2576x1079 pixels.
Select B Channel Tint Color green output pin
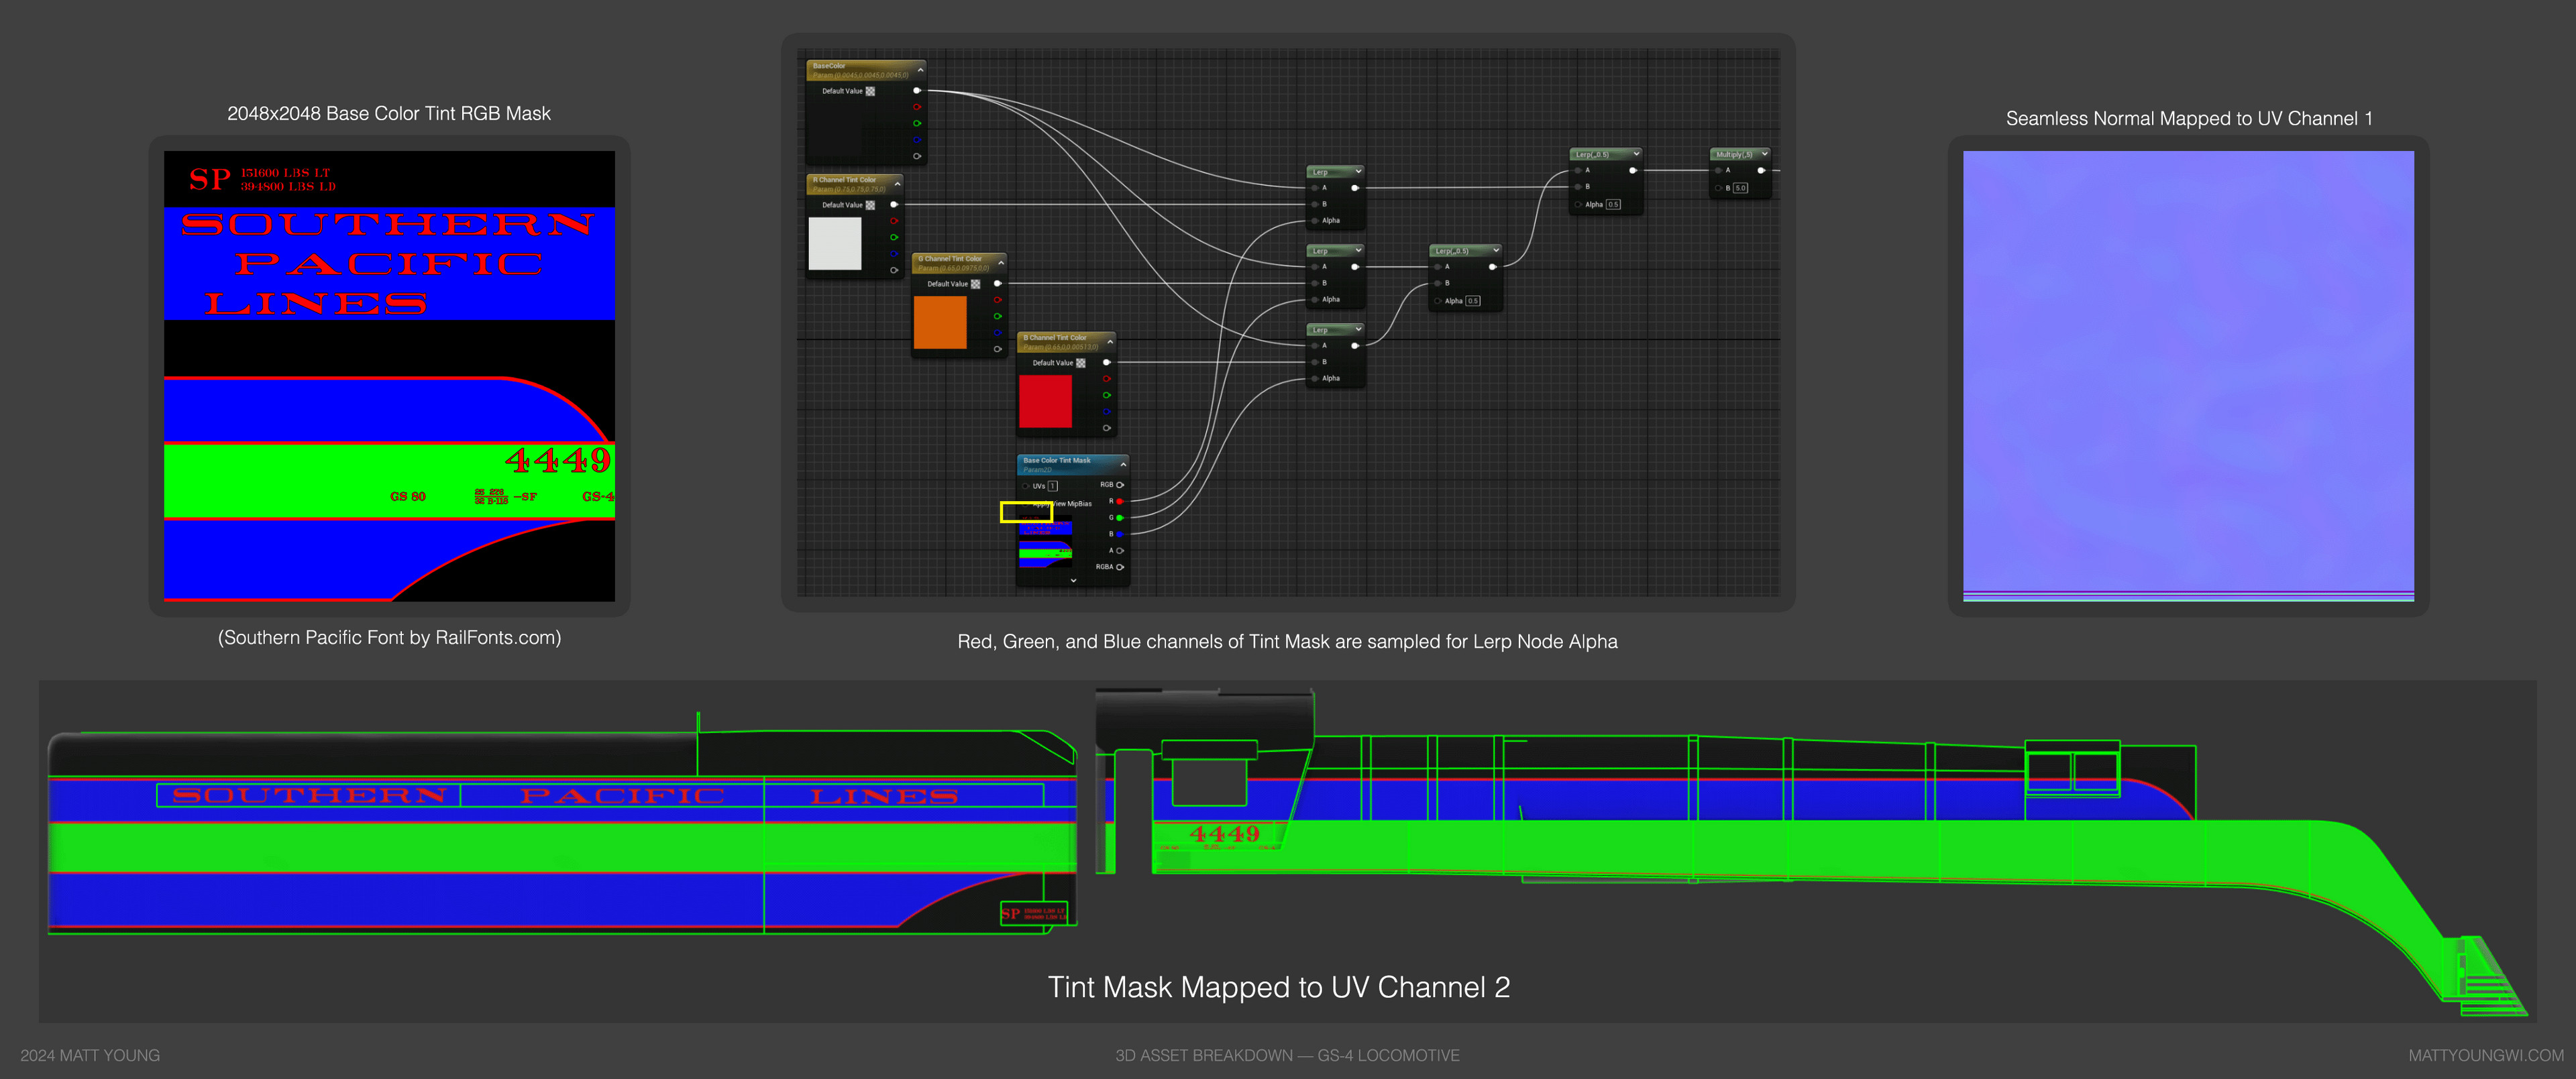(1106, 395)
